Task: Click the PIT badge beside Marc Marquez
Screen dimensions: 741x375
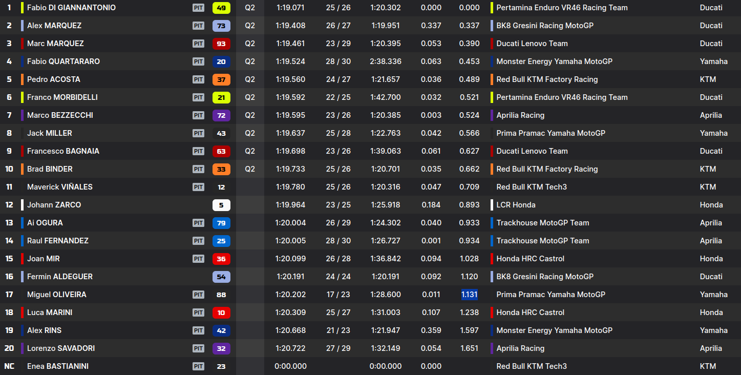Action: click(198, 44)
